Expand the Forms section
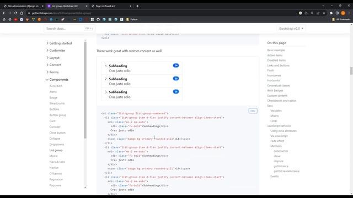This screenshot has width=353, height=198. coord(52,72)
